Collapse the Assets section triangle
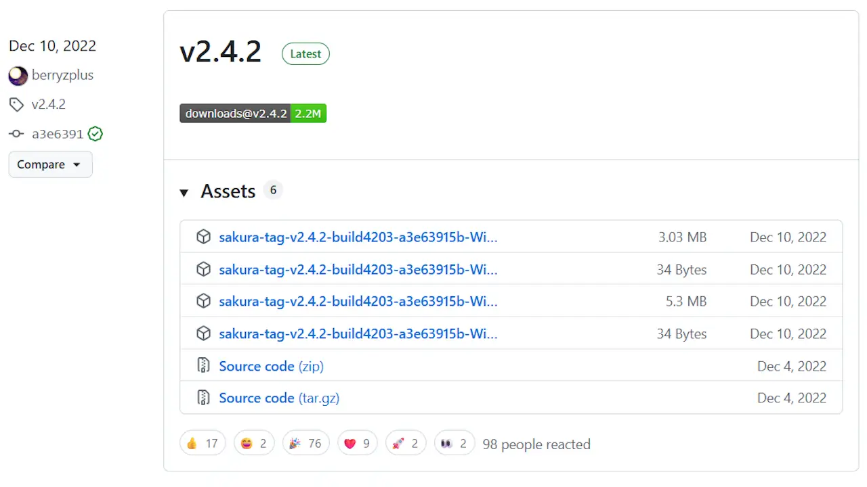Viewport: 867px width, 487px height. [x=184, y=193]
